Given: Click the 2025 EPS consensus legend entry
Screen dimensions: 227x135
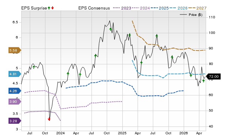Looking at the screenshot, I should (160, 8).
